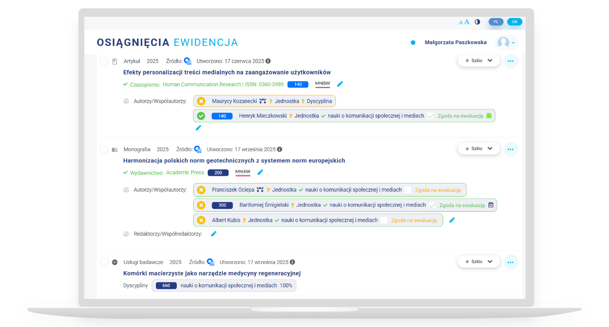Click the info icon beside 17 czerwca 2025

[268, 61]
